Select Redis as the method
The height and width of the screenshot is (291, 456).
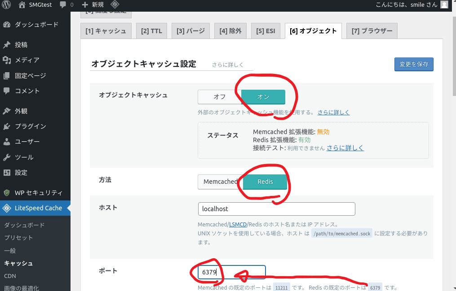265,182
